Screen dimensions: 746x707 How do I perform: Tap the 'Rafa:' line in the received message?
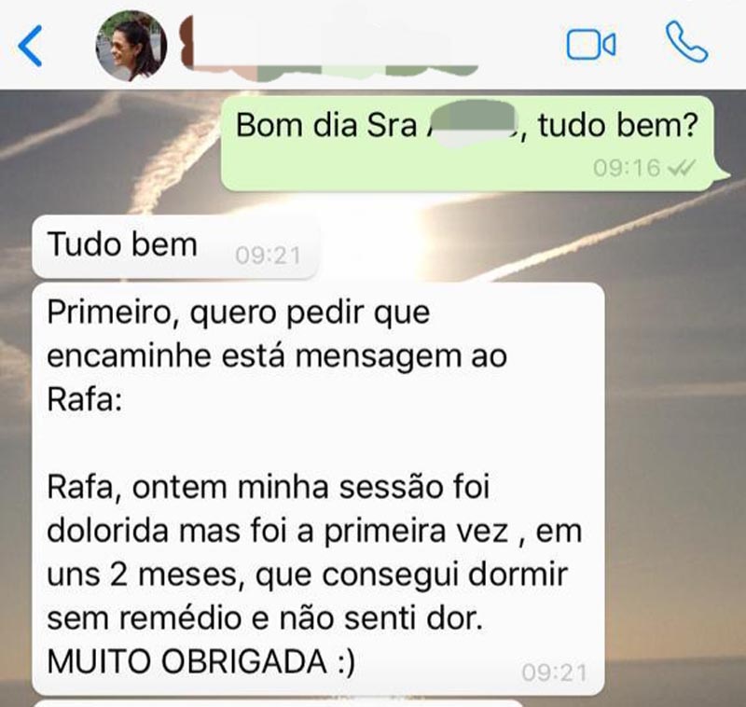click(85, 400)
